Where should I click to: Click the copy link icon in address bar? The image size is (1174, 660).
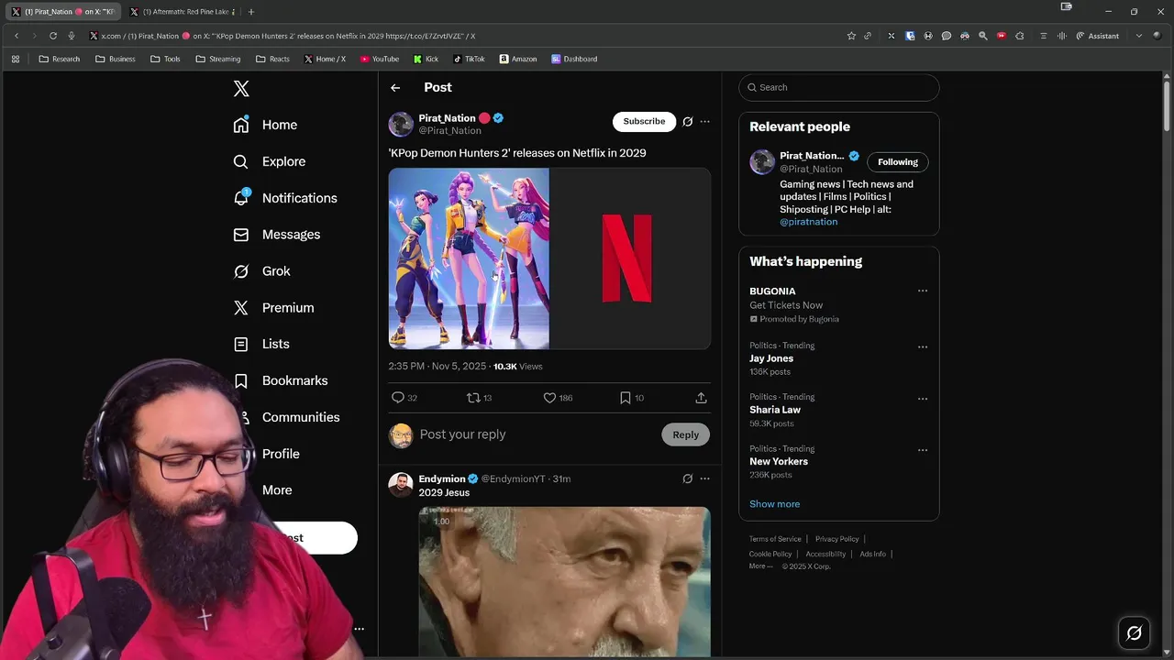[868, 36]
